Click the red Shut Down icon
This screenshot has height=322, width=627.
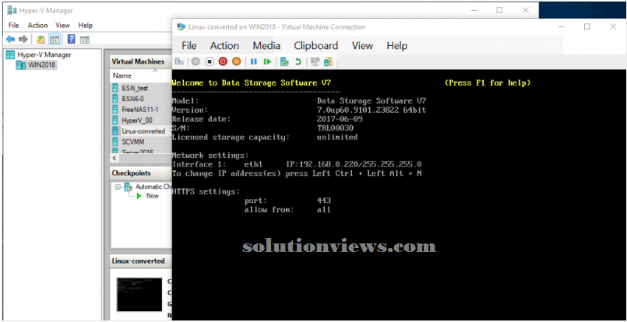(223, 61)
